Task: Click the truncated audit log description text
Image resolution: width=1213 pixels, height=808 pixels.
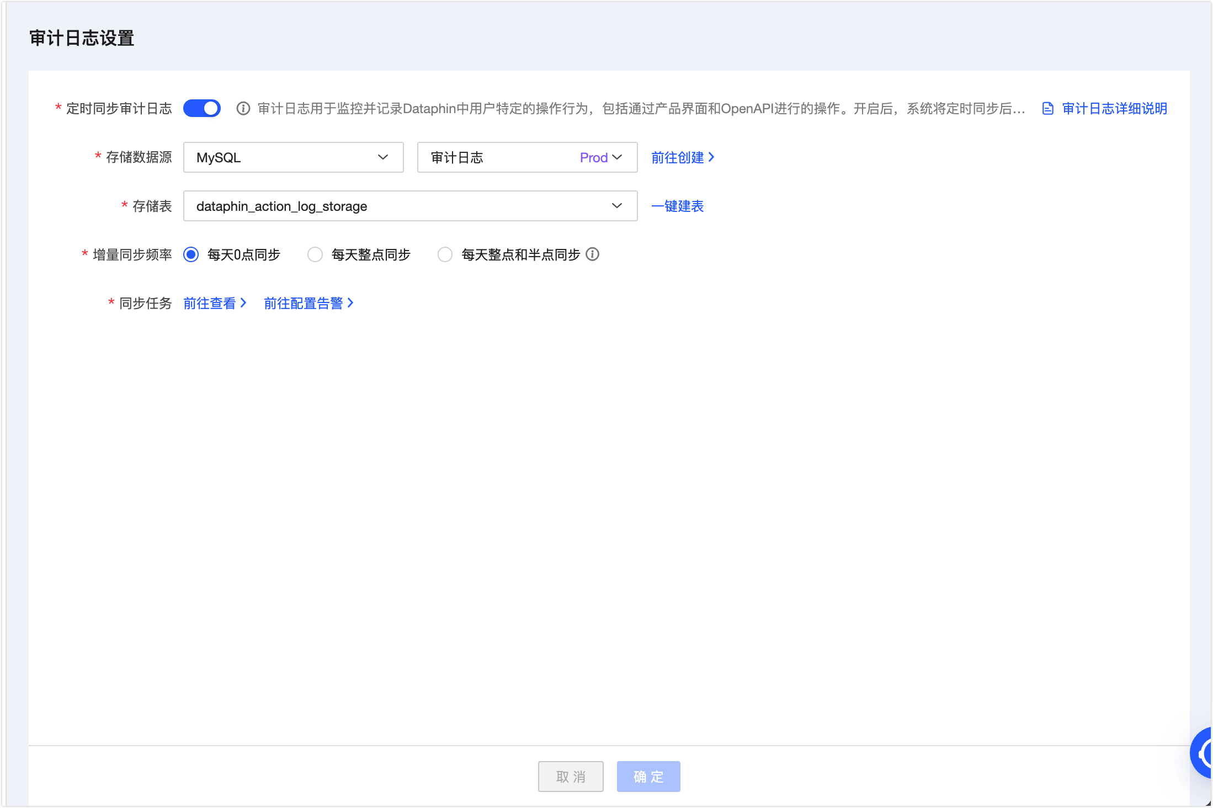Action: click(x=640, y=109)
